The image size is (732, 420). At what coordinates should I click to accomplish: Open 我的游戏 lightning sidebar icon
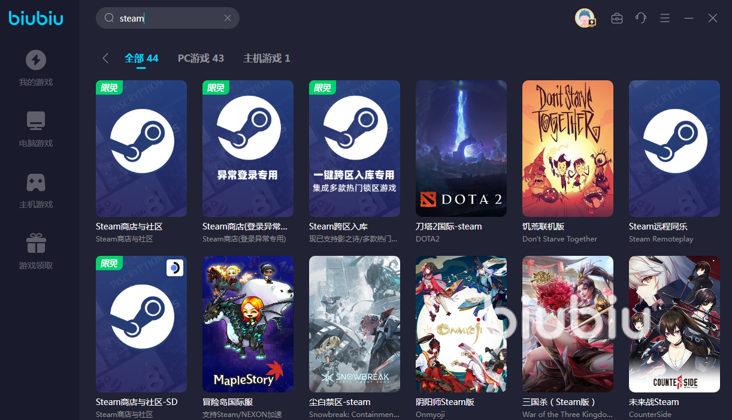click(x=36, y=60)
